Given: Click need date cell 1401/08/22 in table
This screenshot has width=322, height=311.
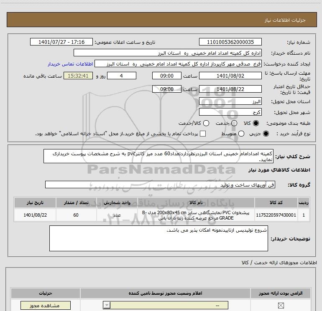Looking at the screenshot, I should click(35, 215).
